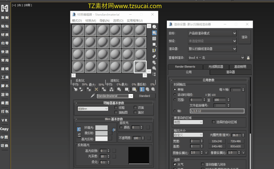Toggle the 大气 atmospherics checkbox
274x169 pixels.
(175, 164)
